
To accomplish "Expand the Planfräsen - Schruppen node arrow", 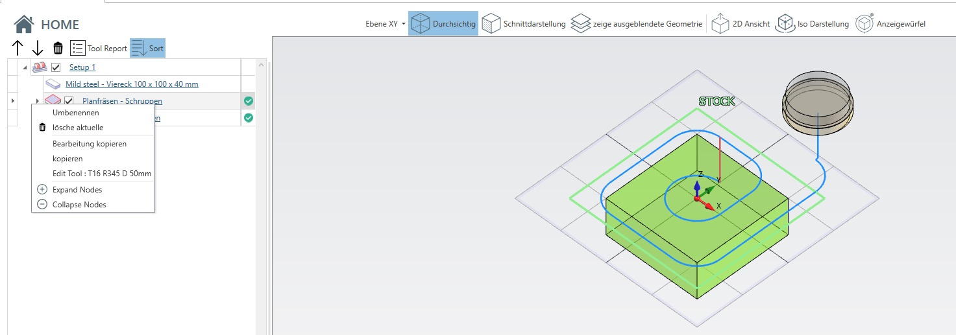I will tap(37, 101).
